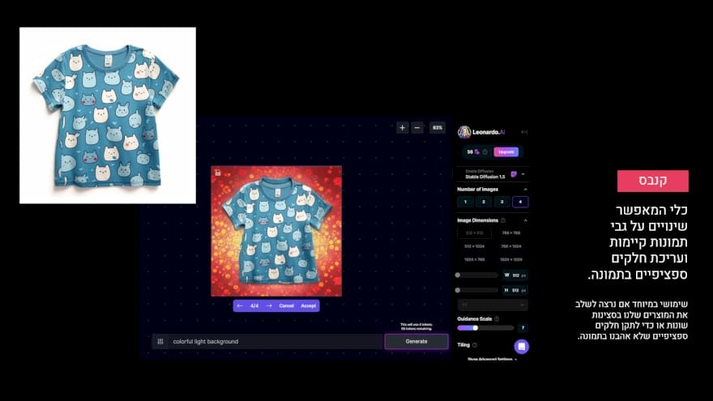Click the lock icon on canvas image
The height and width of the screenshot is (401, 713).
[217, 172]
